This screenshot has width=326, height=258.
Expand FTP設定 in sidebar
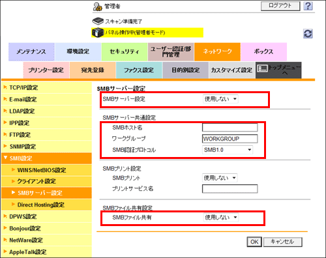point(46,135)
